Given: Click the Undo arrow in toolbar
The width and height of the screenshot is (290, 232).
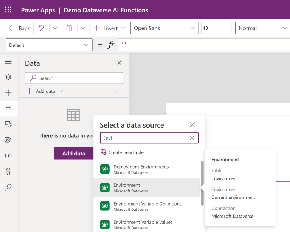Looking at the screenshot, I should coord(41,28).
